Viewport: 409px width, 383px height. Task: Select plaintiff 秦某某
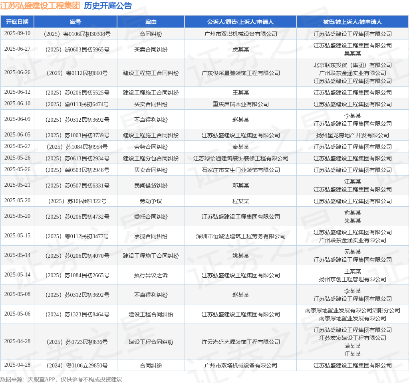[240, 147]
